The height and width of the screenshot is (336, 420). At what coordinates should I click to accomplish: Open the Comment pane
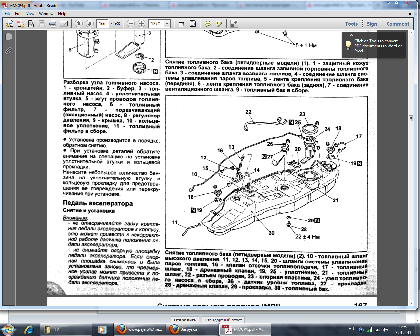tap(397, 24)
